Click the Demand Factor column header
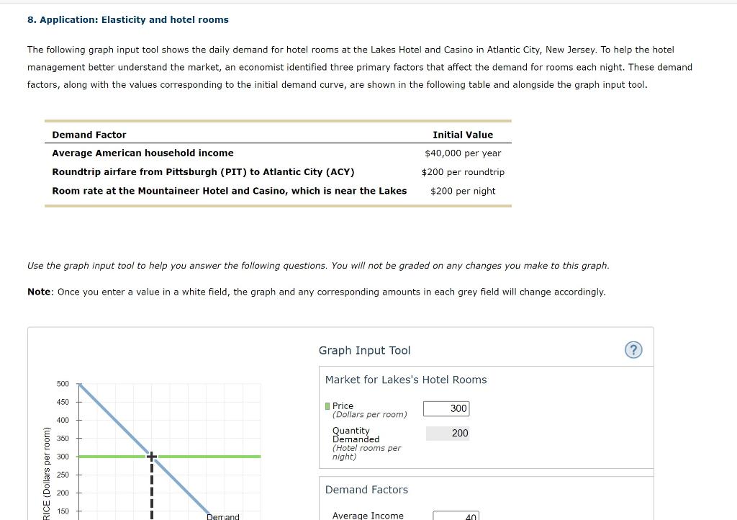 [x=89, y=135]
